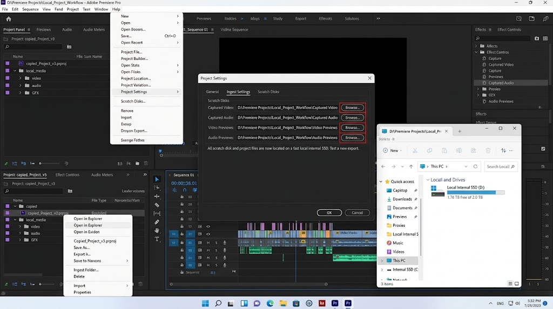Toggle the checkbox in right Effects panel
Viewport: 553px width, 309px height.
coord(543,149)
